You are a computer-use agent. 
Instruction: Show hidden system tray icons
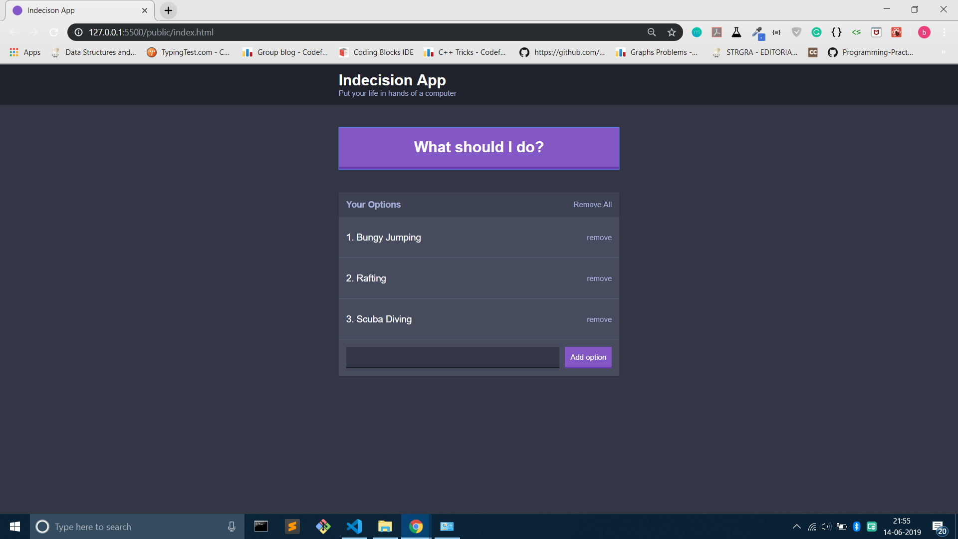[x=796, y=527]
